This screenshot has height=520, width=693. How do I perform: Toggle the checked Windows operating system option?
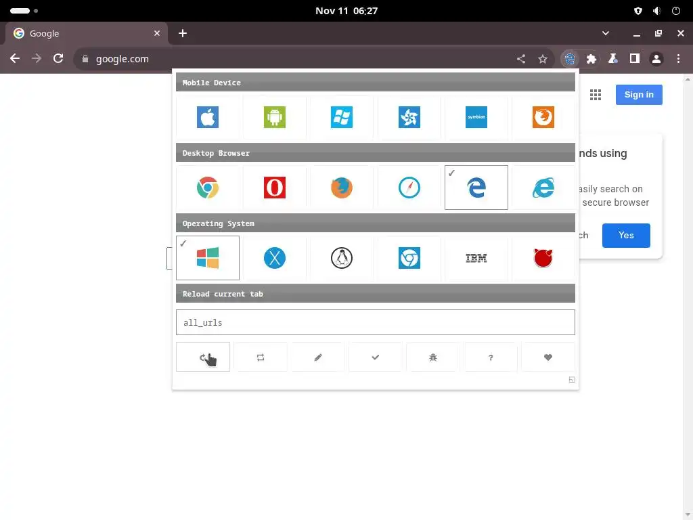207,258
